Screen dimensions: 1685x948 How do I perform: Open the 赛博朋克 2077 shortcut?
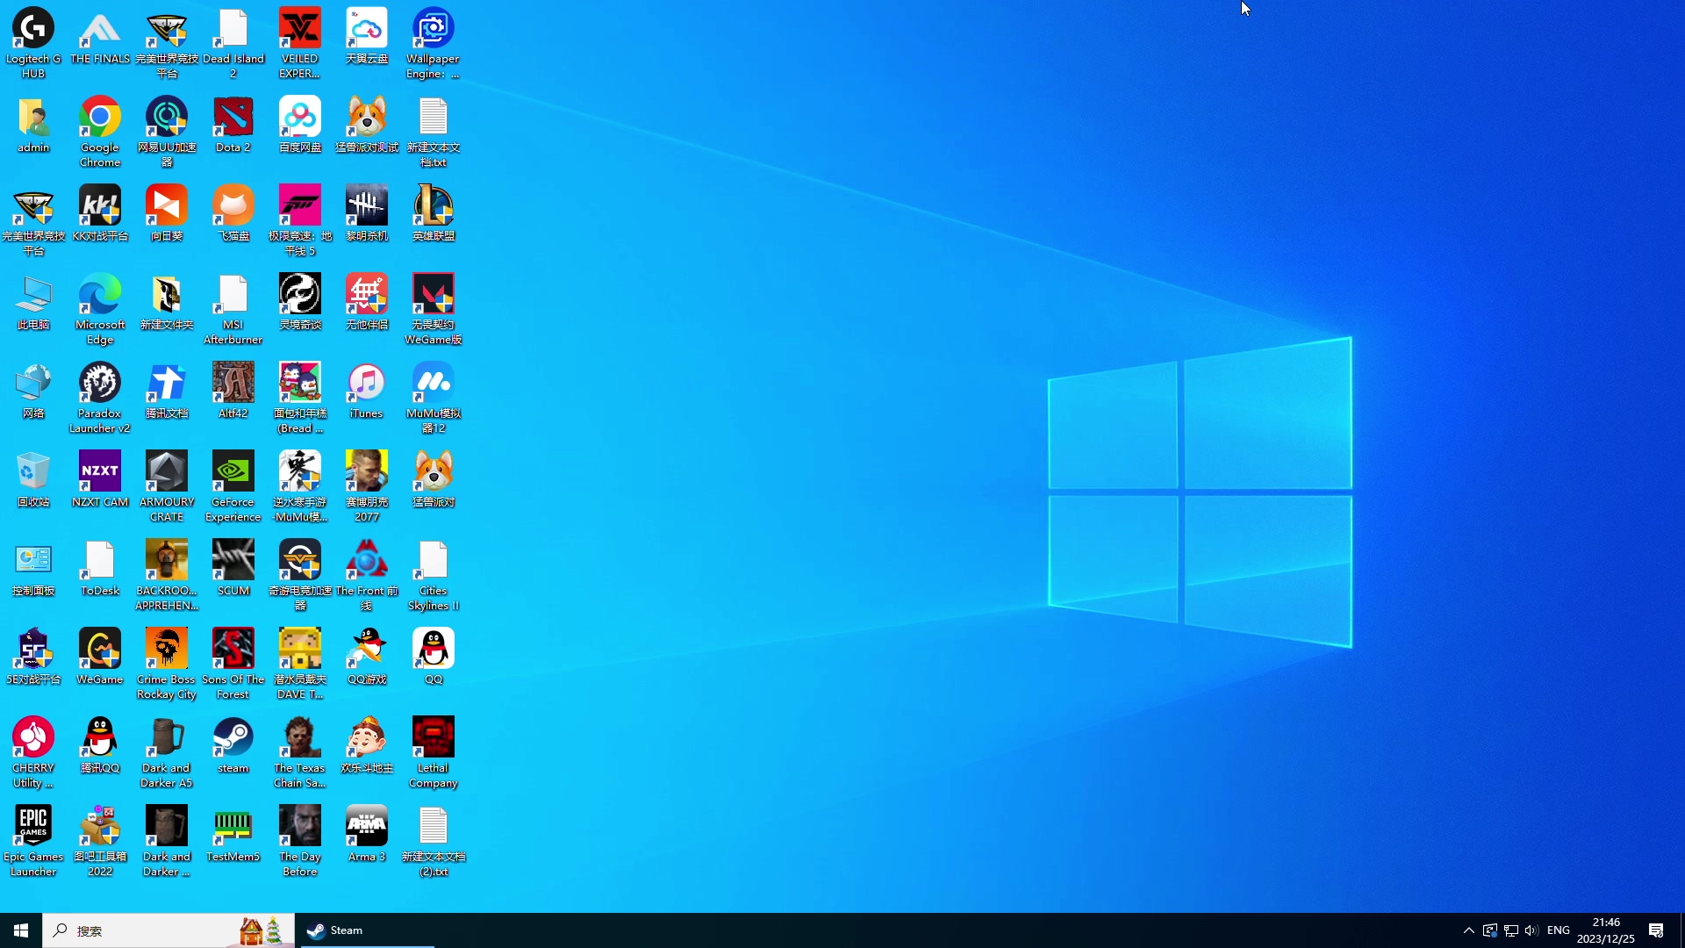[x=367, y=485]
